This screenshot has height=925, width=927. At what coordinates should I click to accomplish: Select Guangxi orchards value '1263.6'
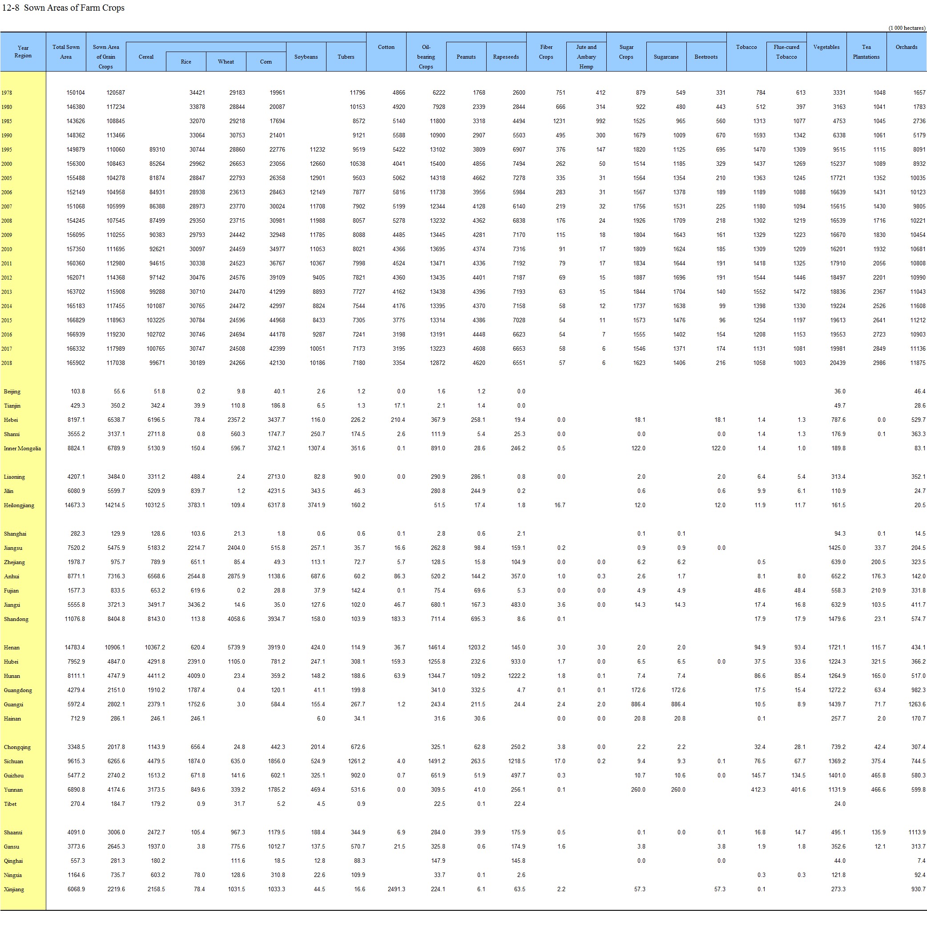tap(917, 705)
